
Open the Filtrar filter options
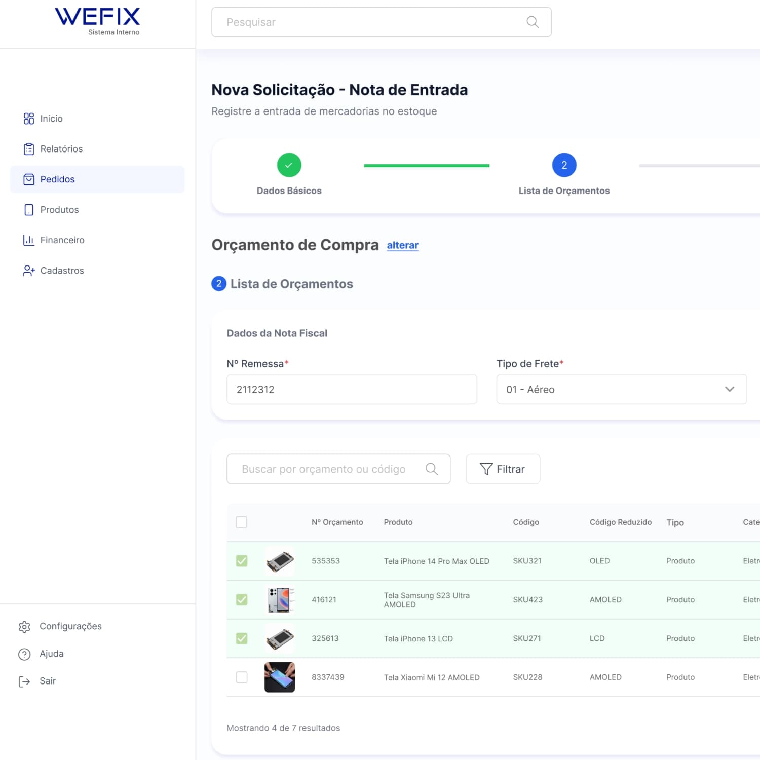click(503, 469)
